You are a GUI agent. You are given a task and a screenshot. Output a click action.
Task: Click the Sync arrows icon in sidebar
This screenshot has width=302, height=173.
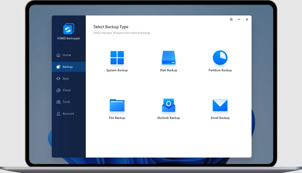point(58,78)
